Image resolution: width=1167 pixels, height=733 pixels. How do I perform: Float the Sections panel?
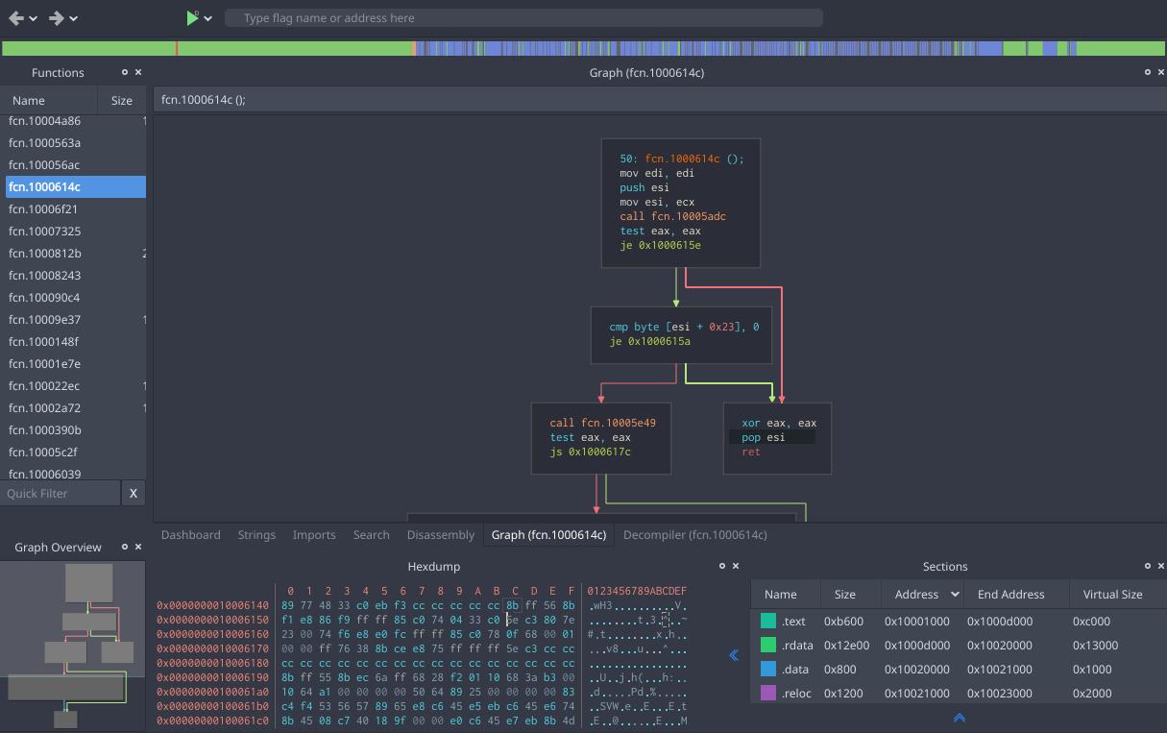click(x=1147, y=566)
